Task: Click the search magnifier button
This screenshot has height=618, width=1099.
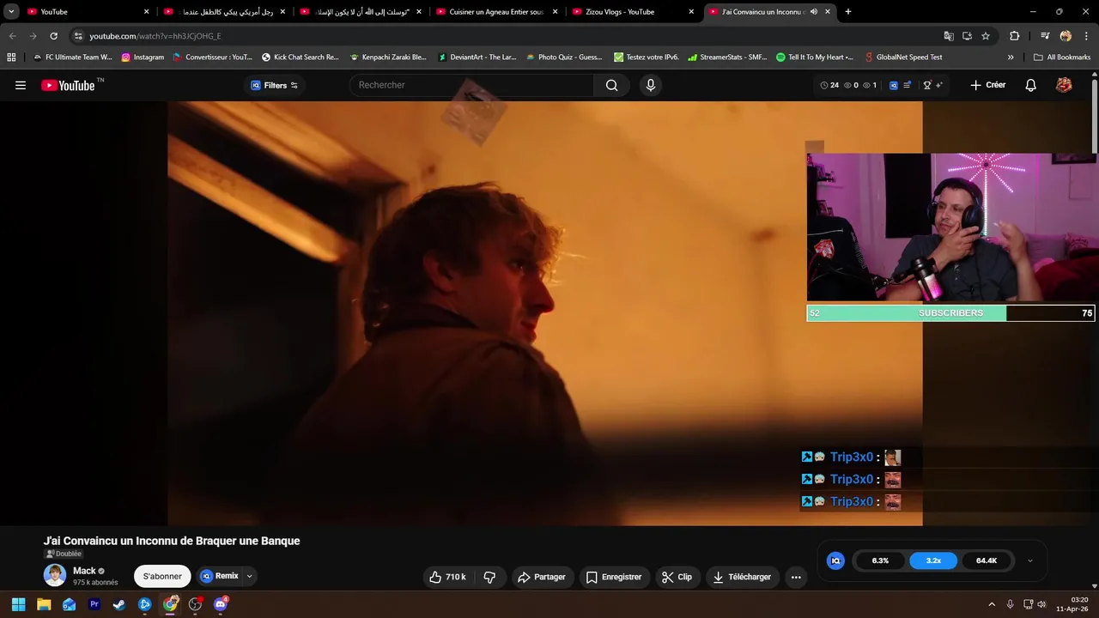Action: point(611,85)
